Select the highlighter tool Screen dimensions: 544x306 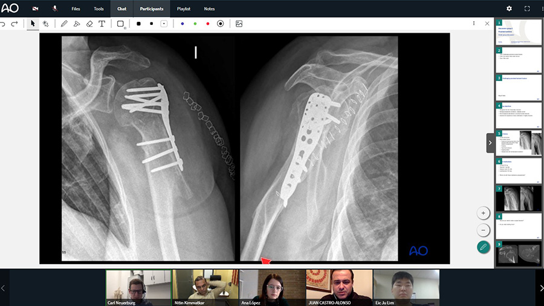click(x=77, y=24)
